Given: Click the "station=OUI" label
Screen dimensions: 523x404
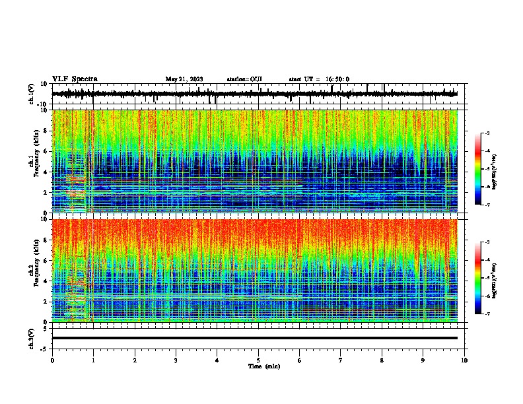Looking at the screenshot, I should (244, 79).
